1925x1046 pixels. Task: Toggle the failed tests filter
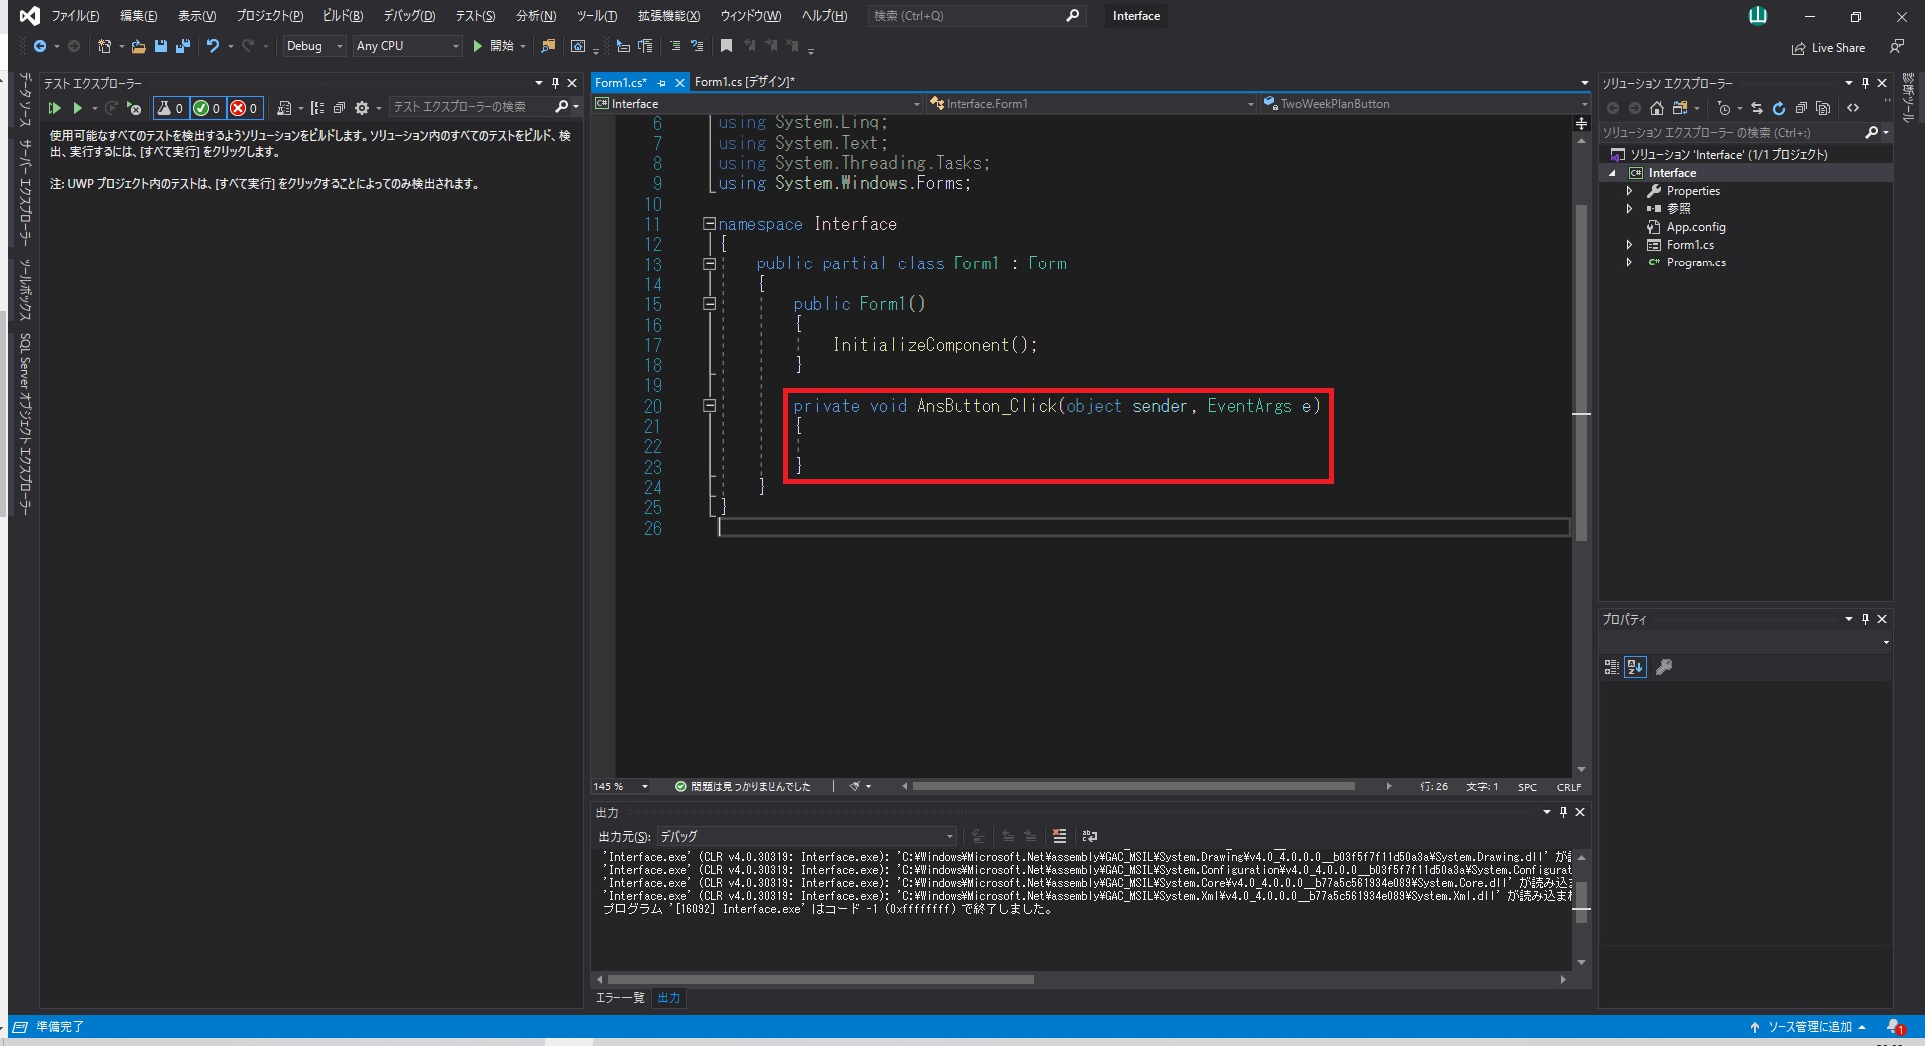coord(244,108)
